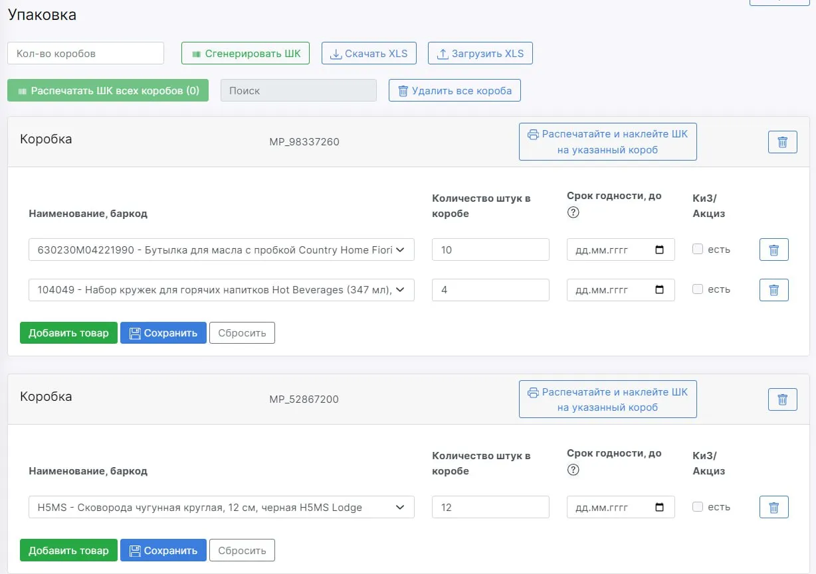Viewport: 816px width, 574px height.
Task: Tick the КиЗ/Акциз checkbox in the Набор кружек row
Action: pyautogui.click(x=697, y=289)
